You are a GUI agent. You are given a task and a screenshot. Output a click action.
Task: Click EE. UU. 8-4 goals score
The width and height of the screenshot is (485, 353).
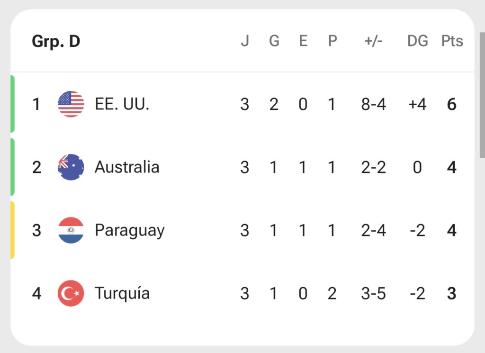click(x=373, y=104)
